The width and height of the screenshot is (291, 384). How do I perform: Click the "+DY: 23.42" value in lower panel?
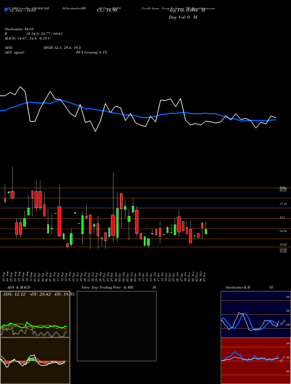[x=40, y=294]
